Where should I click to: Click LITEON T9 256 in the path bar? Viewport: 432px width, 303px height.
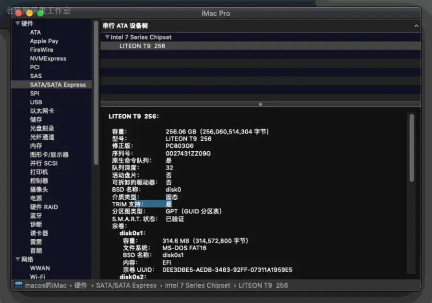(264, 285)
